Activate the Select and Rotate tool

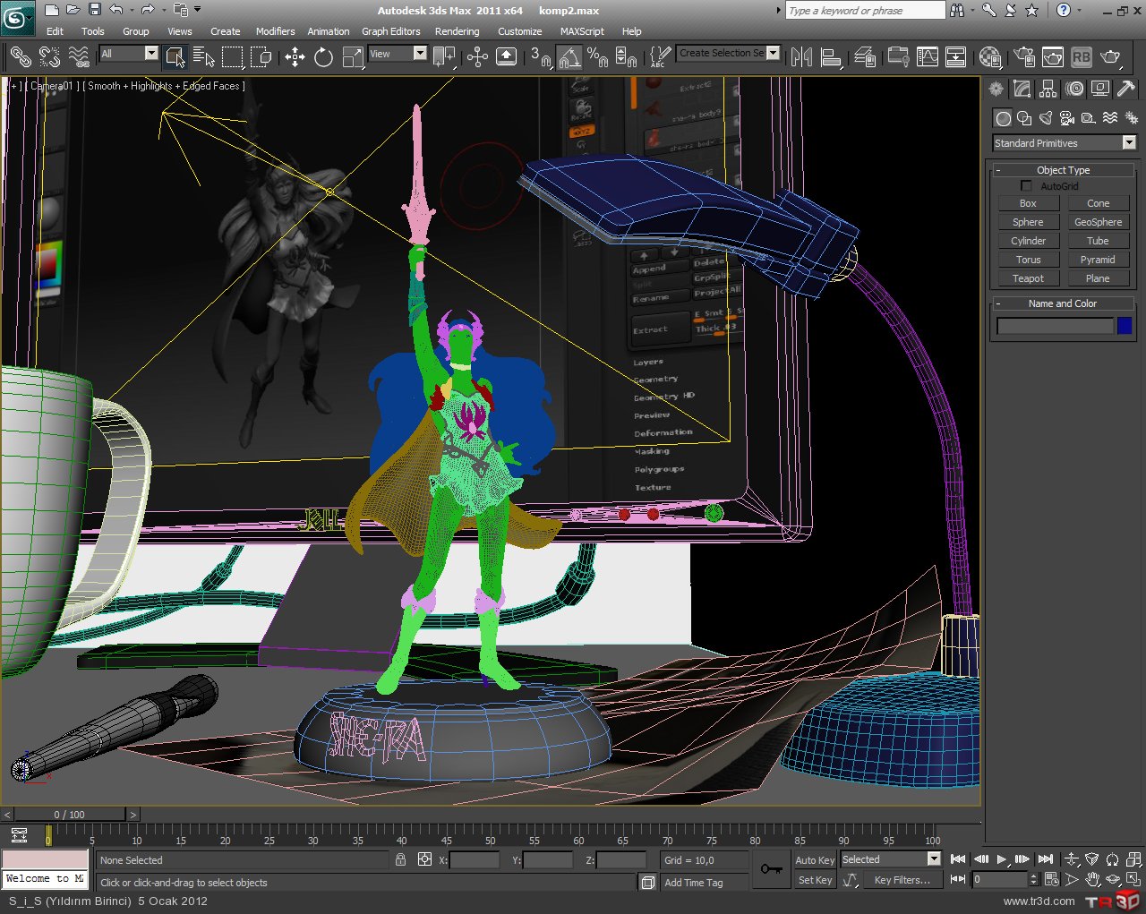323,57
